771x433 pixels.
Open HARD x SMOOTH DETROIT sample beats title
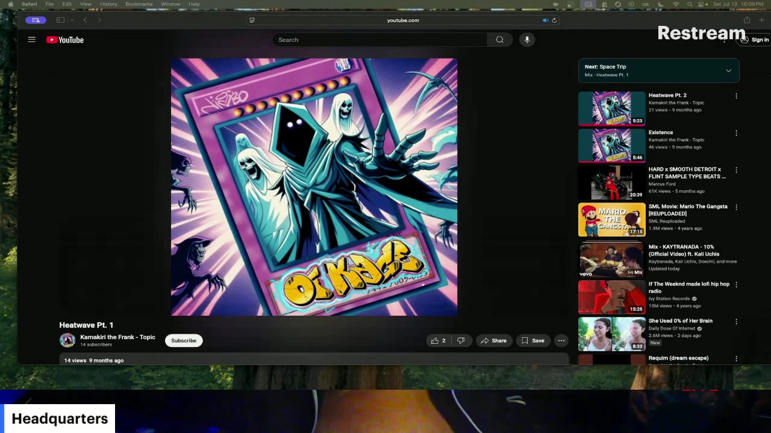coord(687,173)
